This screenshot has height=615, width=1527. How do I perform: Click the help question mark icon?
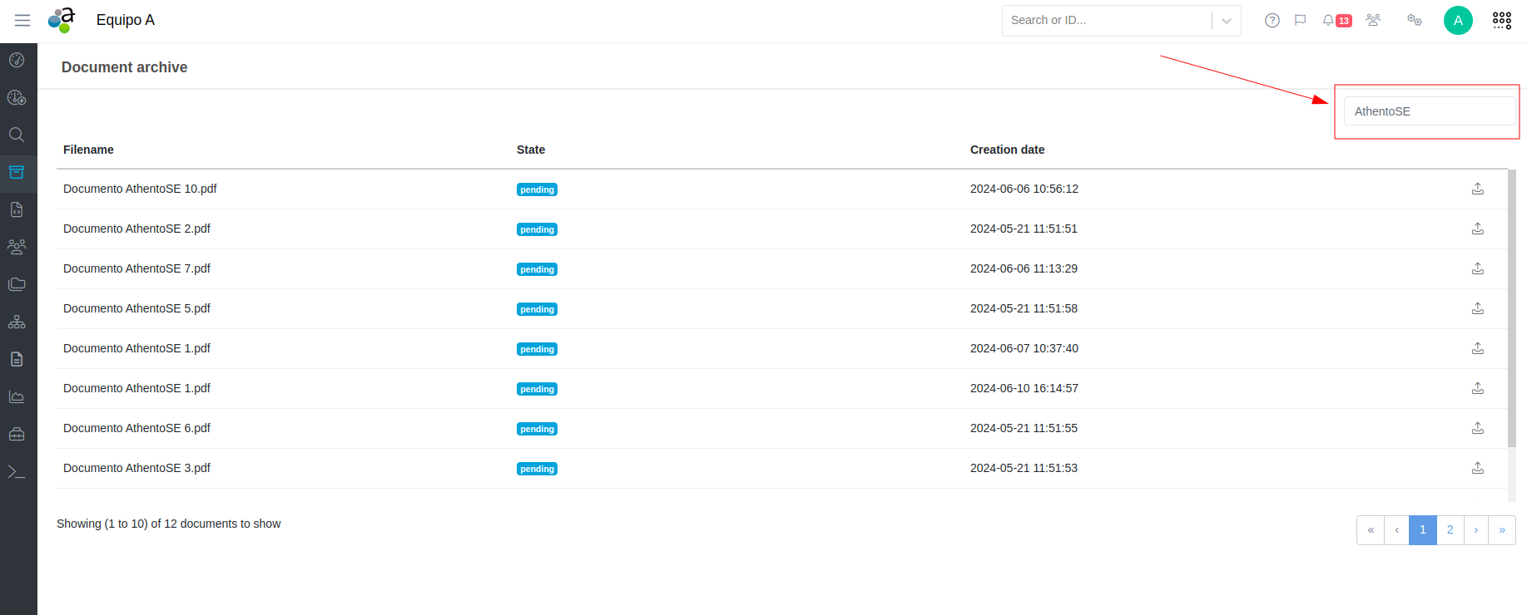coord(1272,20)
